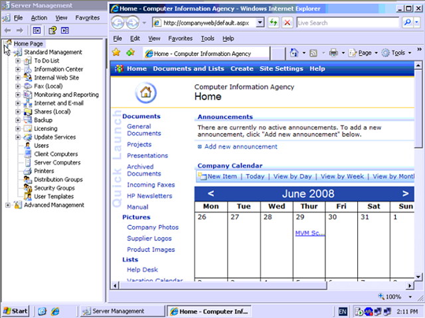This screenshot has width=425, height=318.
Task: Select Users node in console tree
Action: (x=41, y=146)
